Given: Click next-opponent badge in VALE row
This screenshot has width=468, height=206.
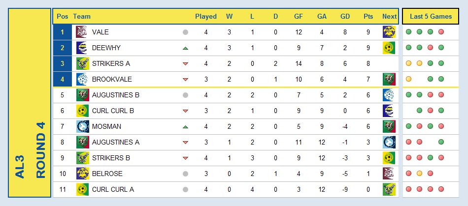Looking at the screenshot, I should point(389,32).
